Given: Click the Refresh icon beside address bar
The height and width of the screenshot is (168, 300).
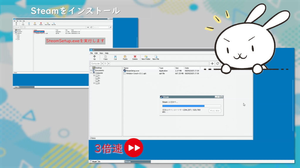Looking at the screenshot, I should coord(218,64).
